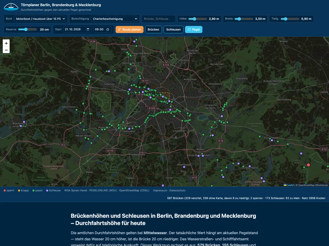The width and height of the screenshot is (329, 246).
Task: Click the 20 cm reserve value
Action: click(44, 30)
